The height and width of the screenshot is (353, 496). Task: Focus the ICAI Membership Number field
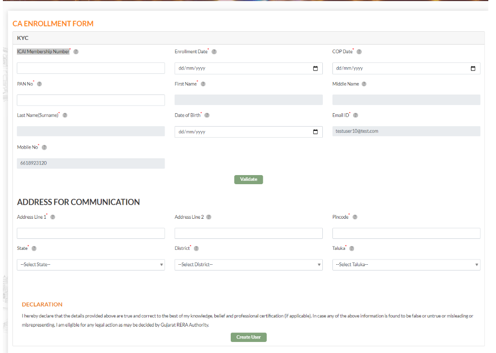coord(91,68)
